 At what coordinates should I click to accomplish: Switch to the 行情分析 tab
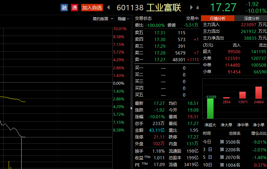click(218, 18)
